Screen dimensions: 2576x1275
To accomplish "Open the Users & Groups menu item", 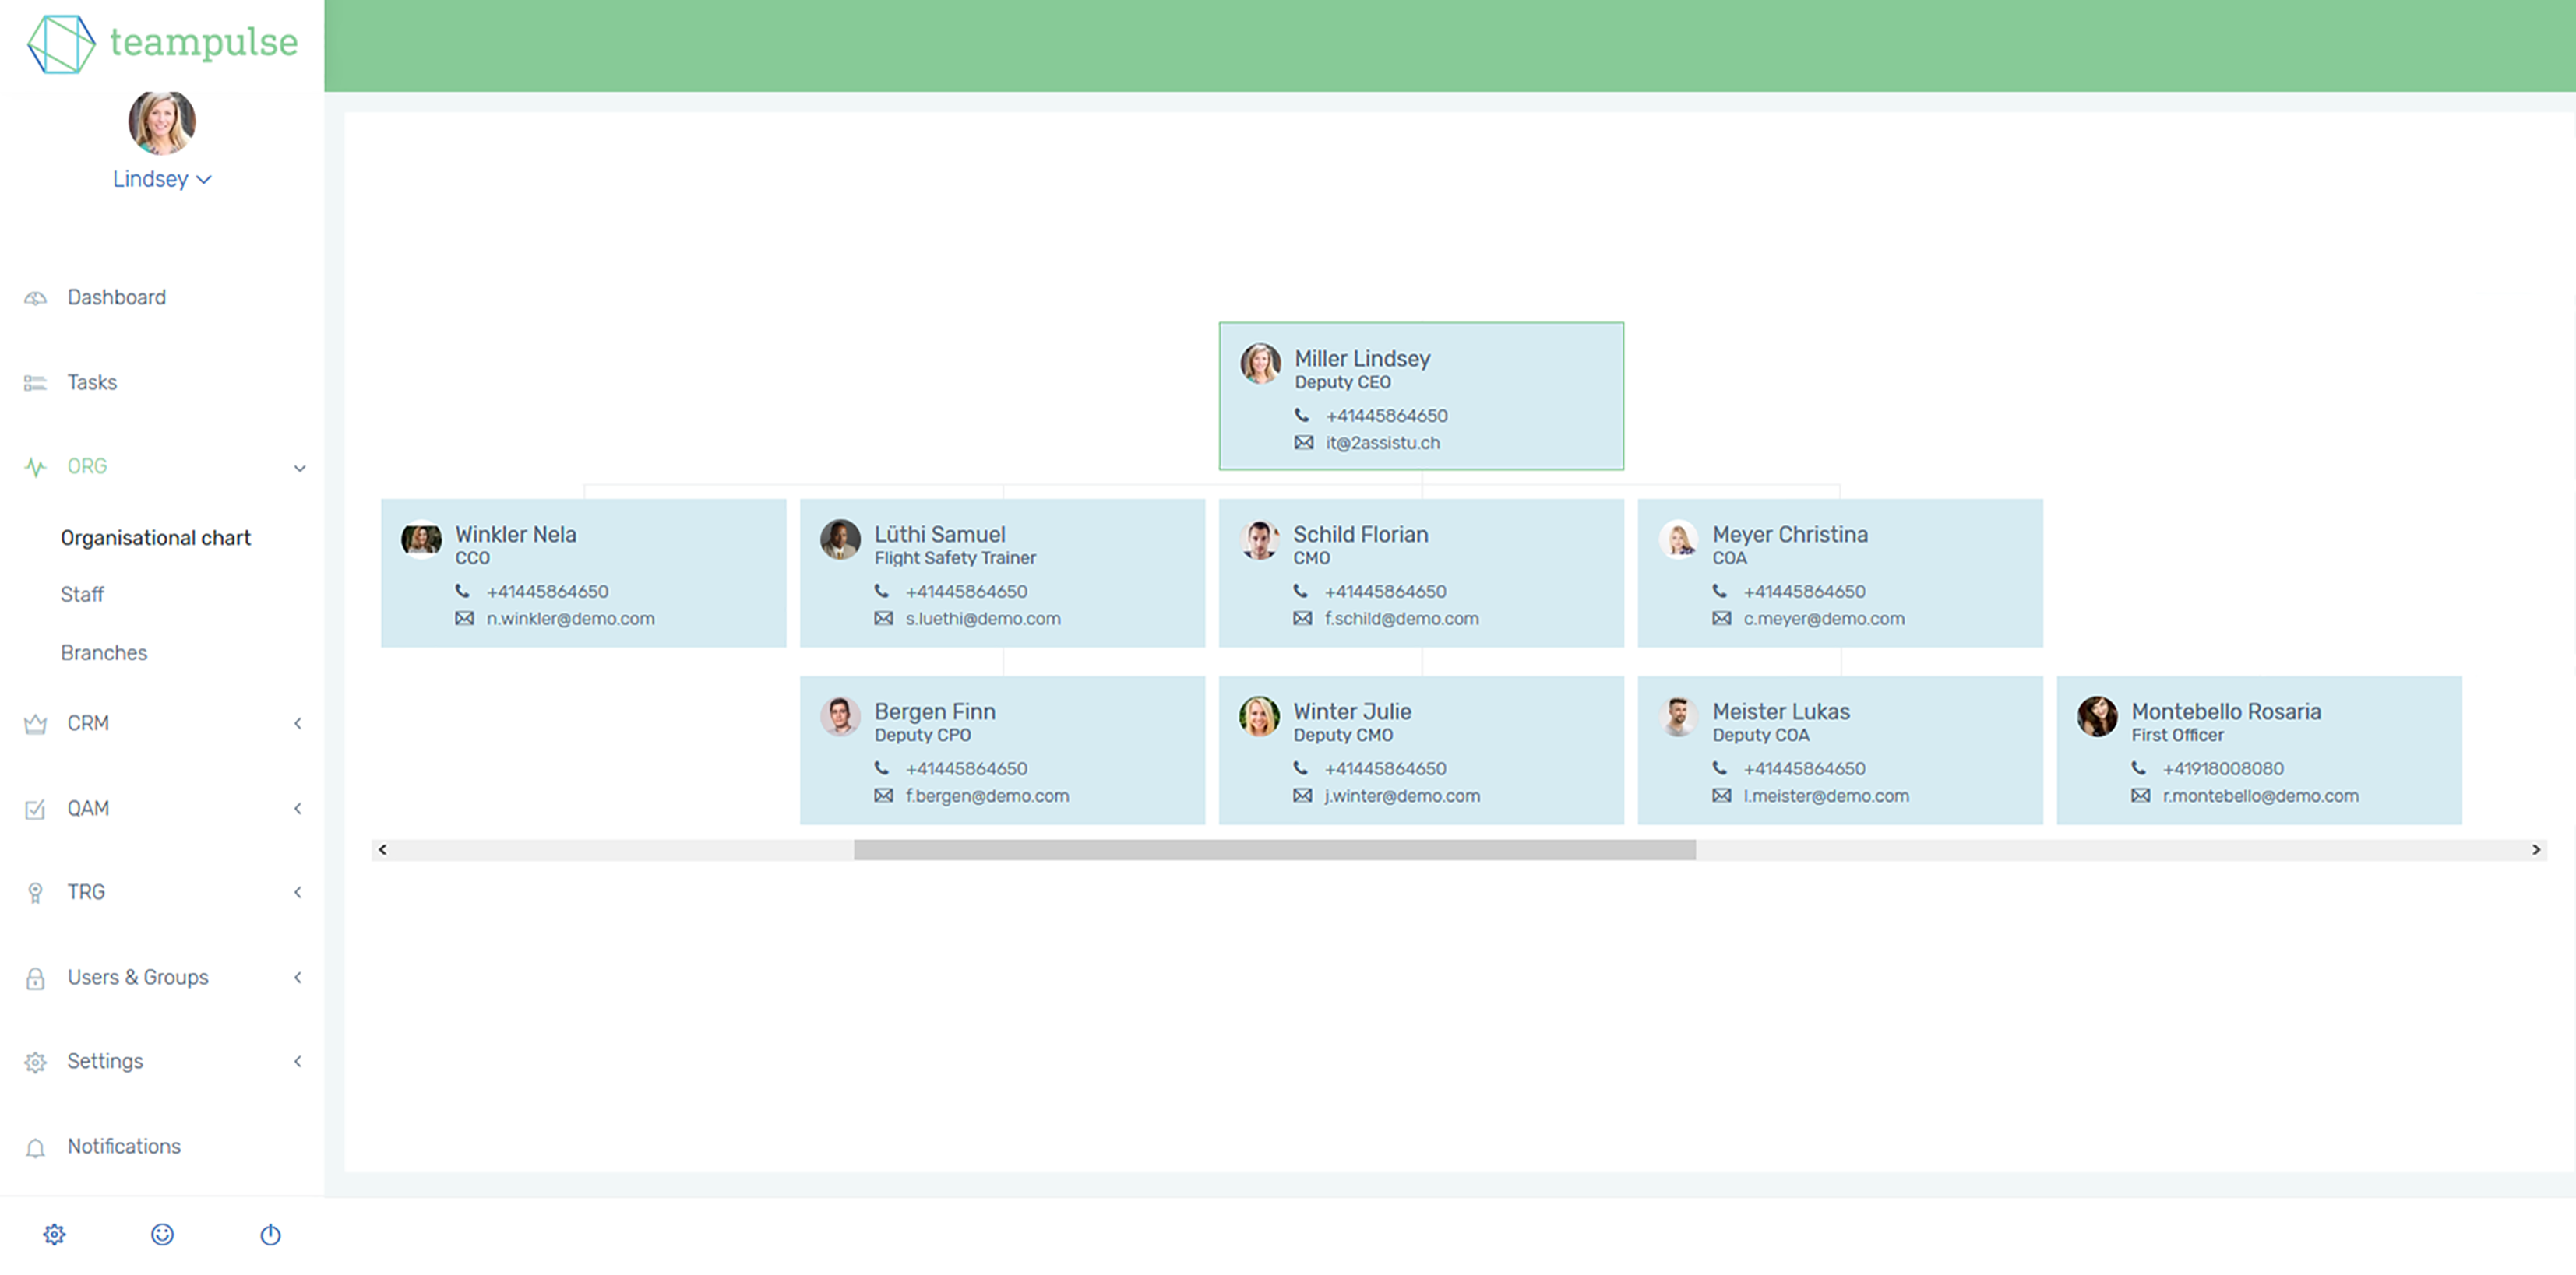I will 138,977.
